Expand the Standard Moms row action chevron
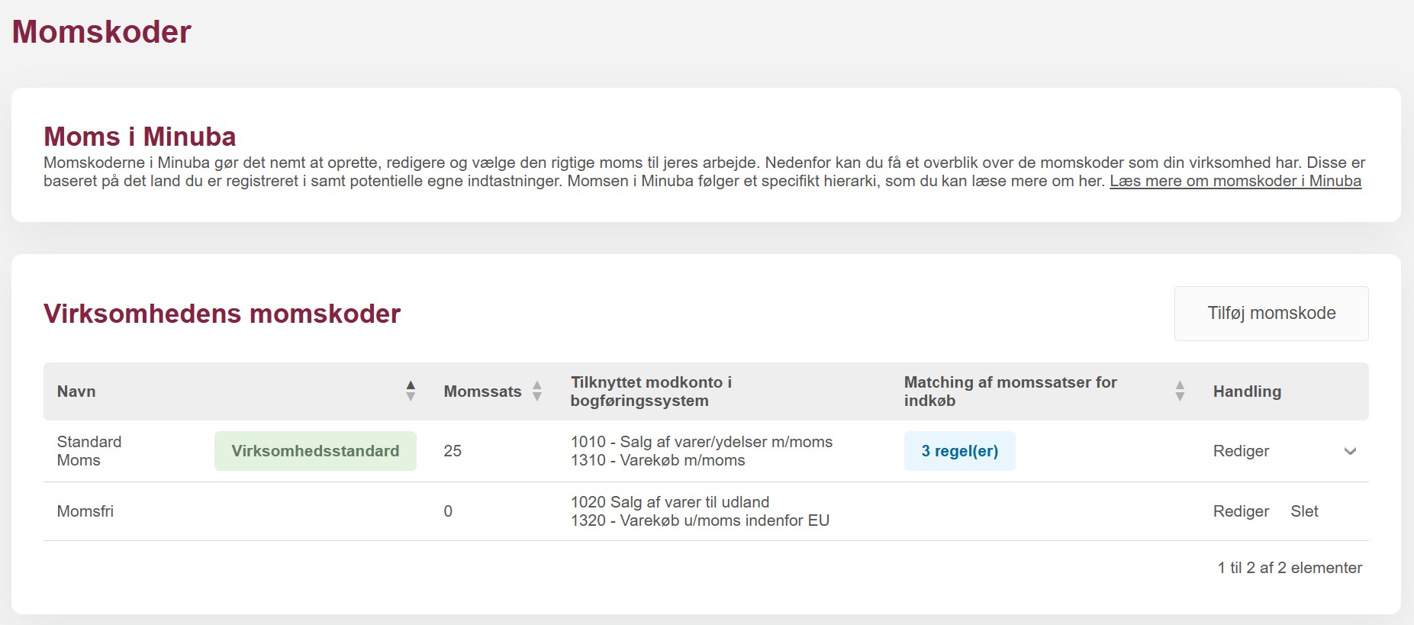This screenshot has height=625, width=1414. [1350, 451]
